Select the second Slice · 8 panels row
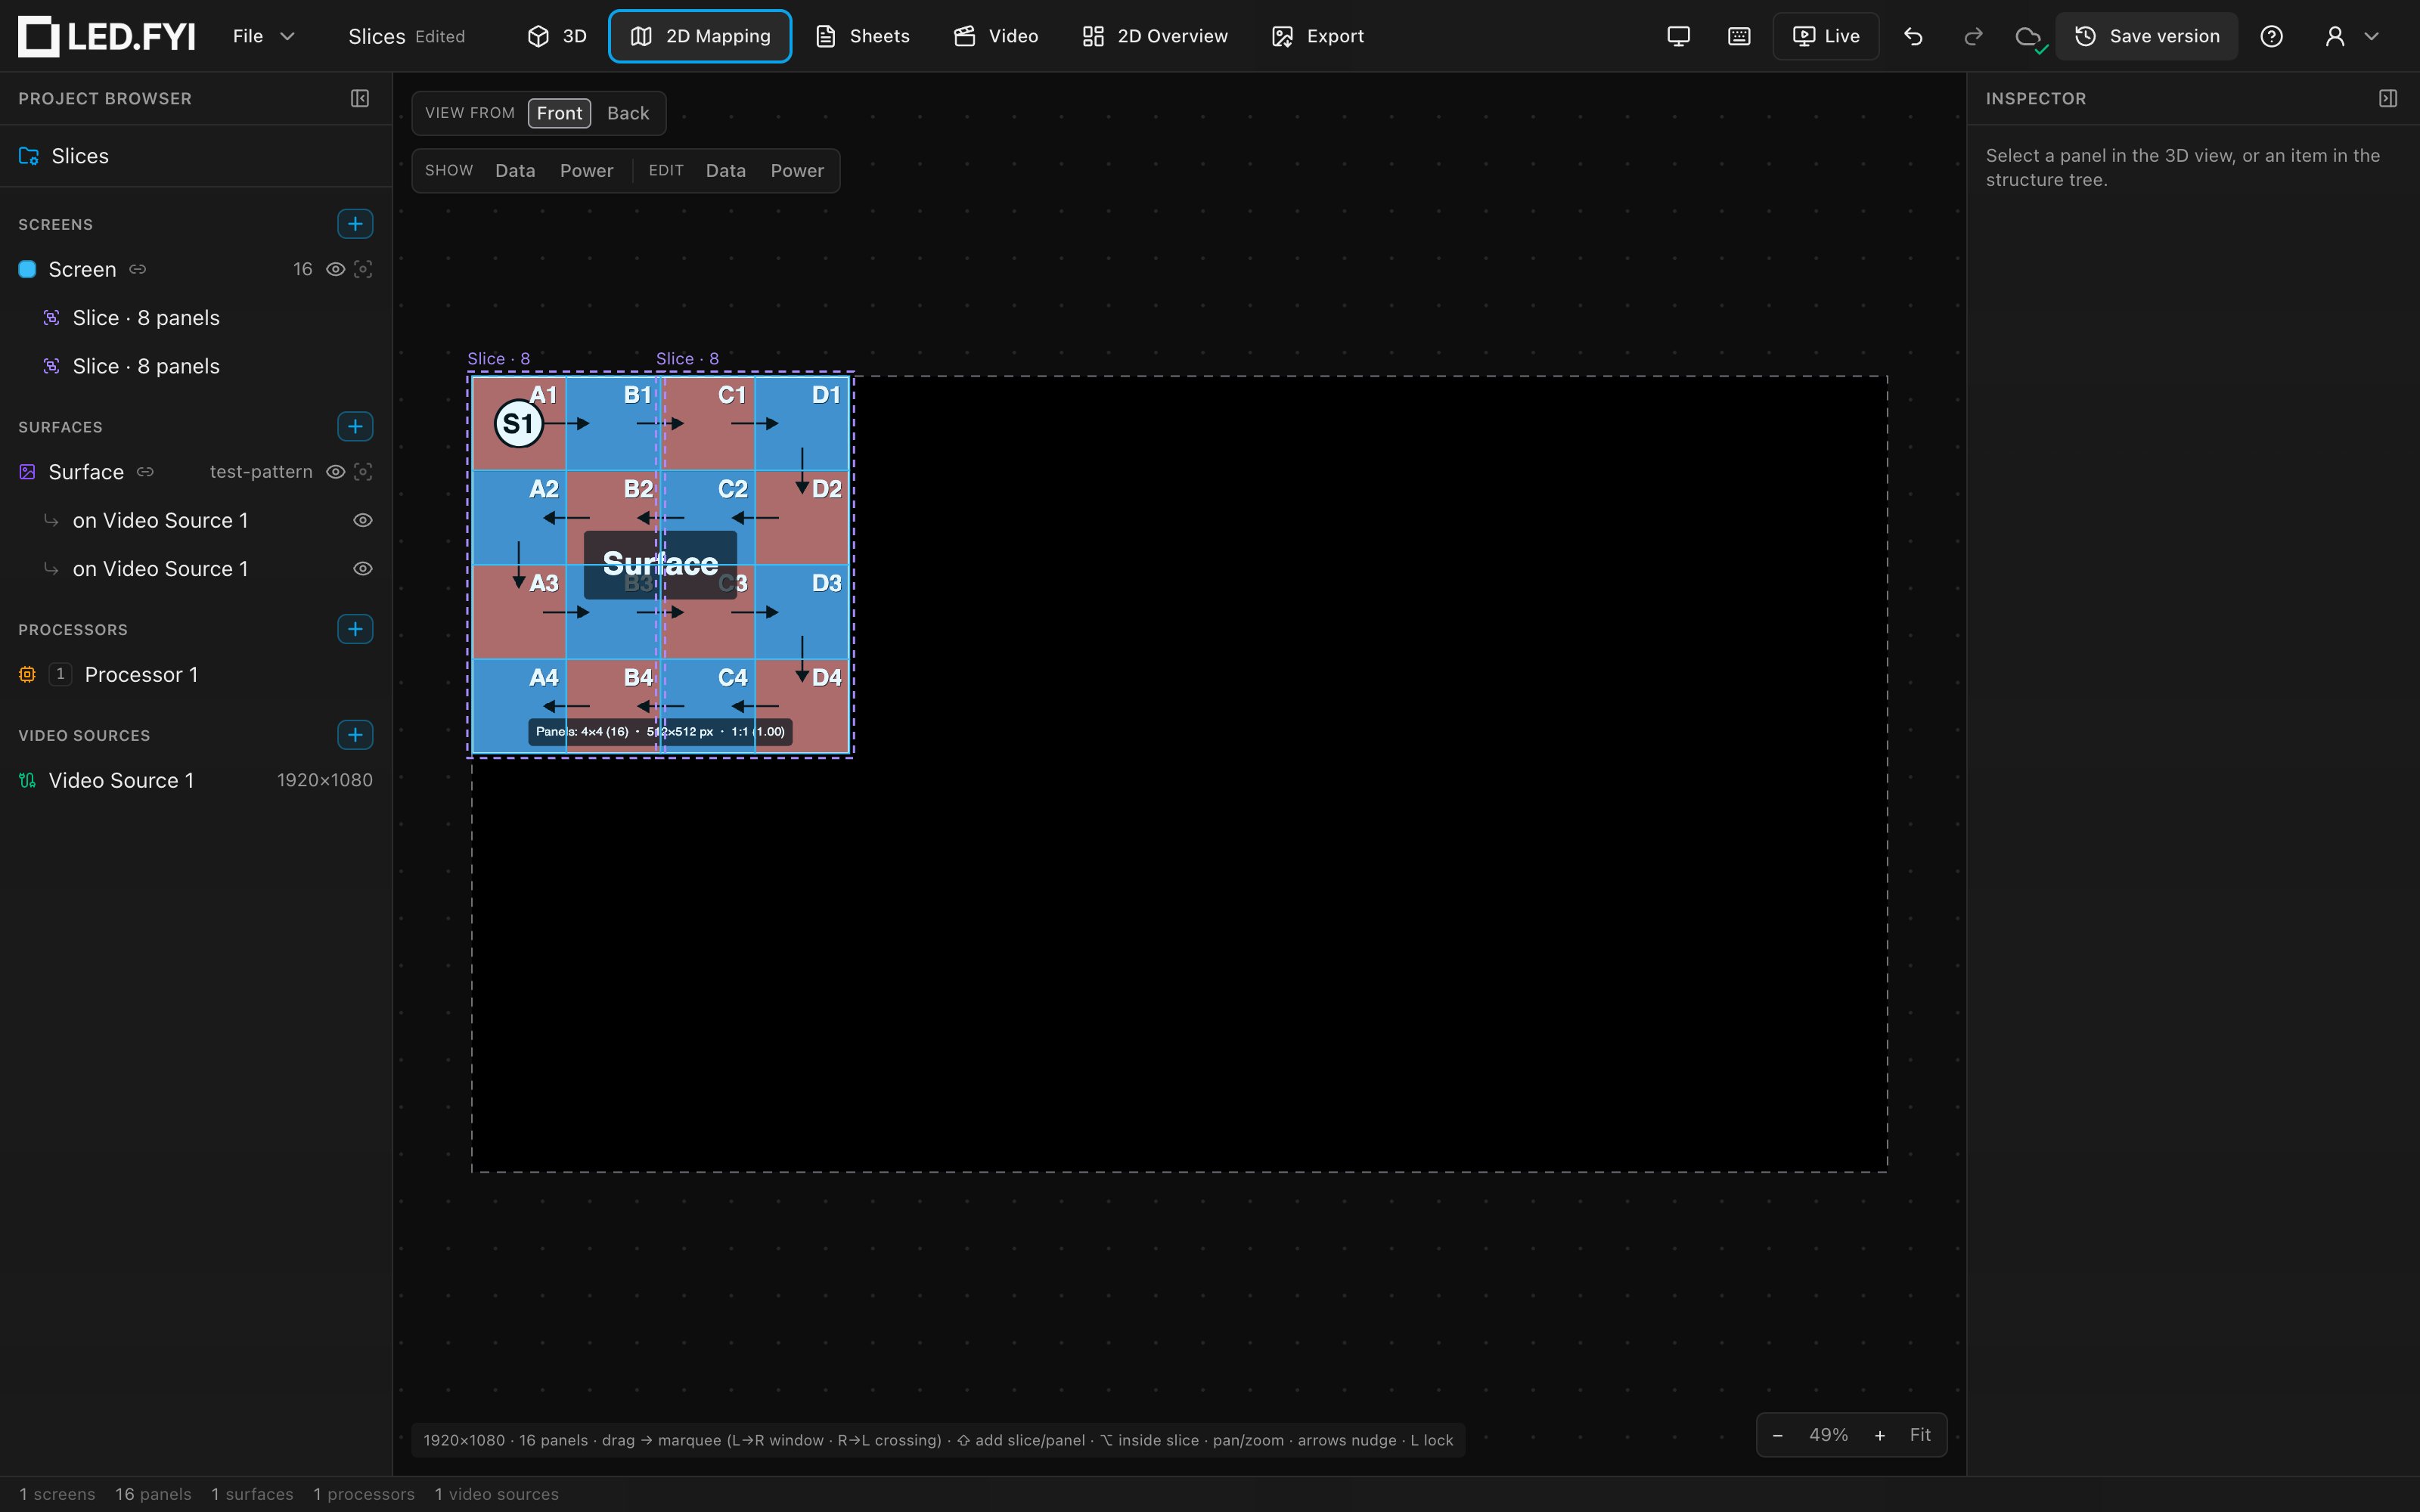Screen dimensions: 2420x1512 point(196,366)
